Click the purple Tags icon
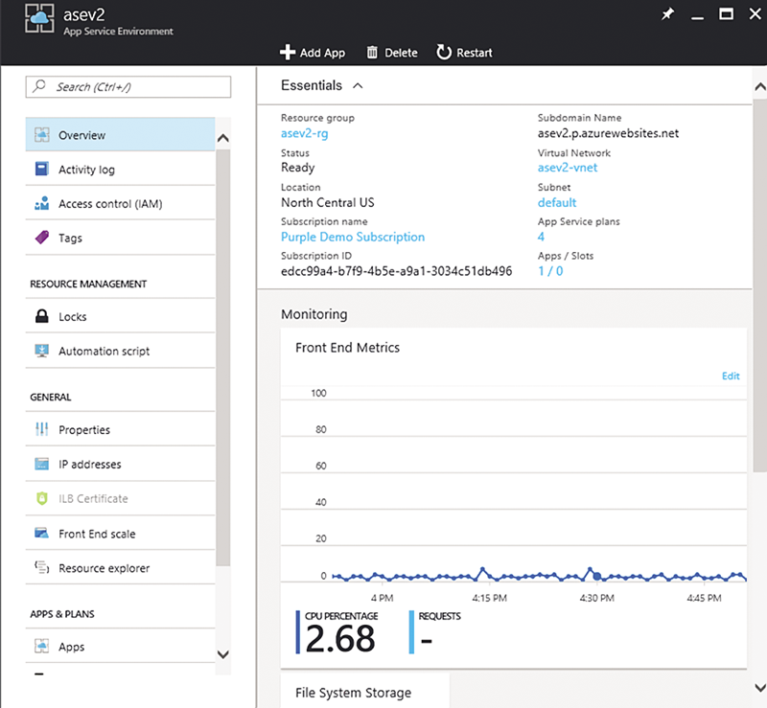Image resolution: width=767 pixels, height=708 pixels. pos(42,238)
